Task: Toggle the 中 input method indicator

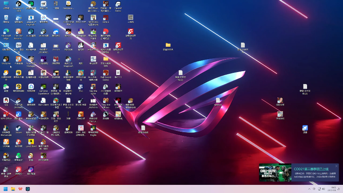Action: coord(314,189)
